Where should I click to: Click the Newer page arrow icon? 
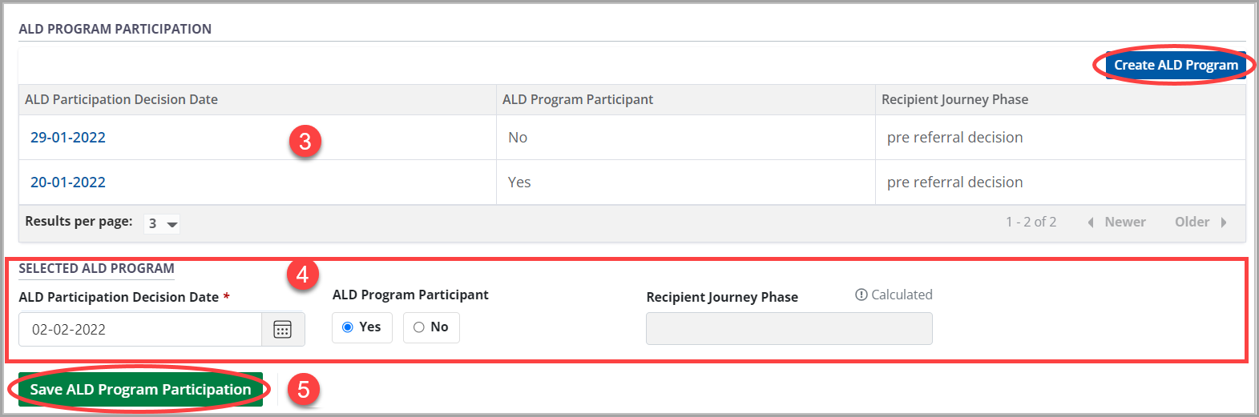[x=1091, y=223]
